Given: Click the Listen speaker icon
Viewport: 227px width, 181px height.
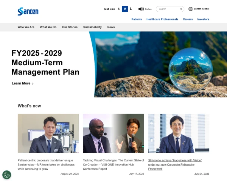Looking at the screenshot, I should point(141,9).
